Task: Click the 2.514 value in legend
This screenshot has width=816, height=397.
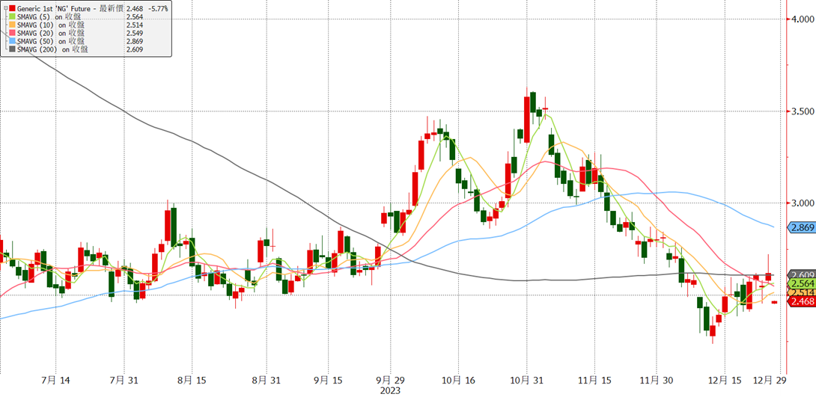Action: pyautogui.click(x=135, y=25)
